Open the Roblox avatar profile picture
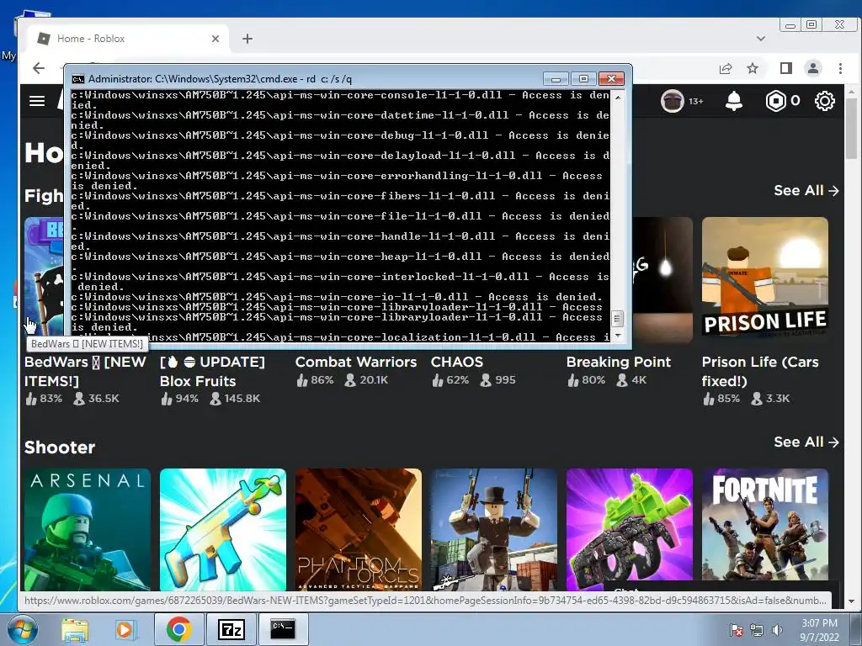862x646 pixels. point(672,101)
